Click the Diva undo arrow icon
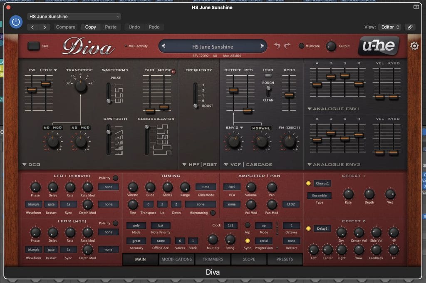Screen dimensions: 426x283 pos(277,46)
